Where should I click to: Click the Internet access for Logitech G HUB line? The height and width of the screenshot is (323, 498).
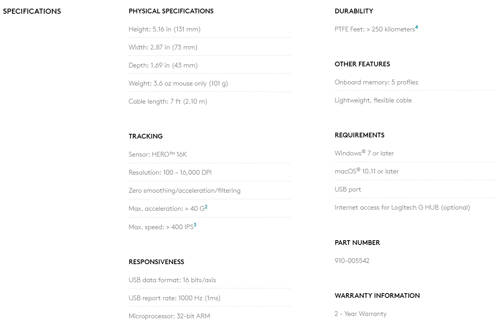[x=402, y=207]
